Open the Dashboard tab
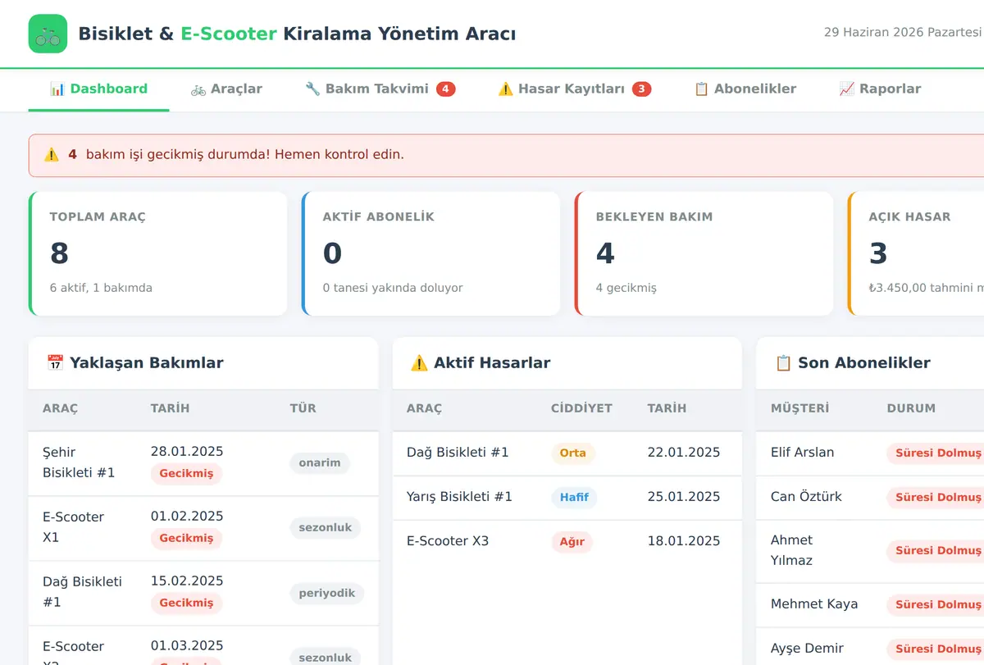The image size is (984, 665). pos(98,89)
